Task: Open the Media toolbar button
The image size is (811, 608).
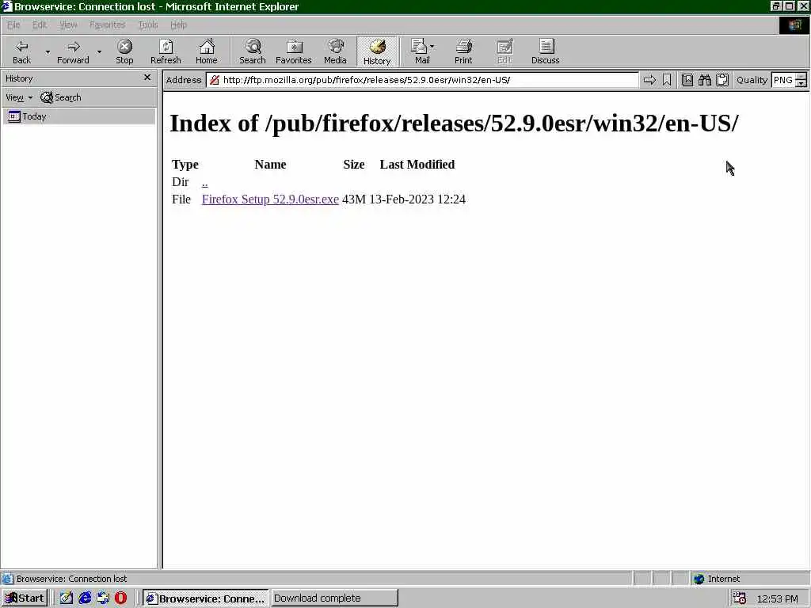Action: [335, 51]
